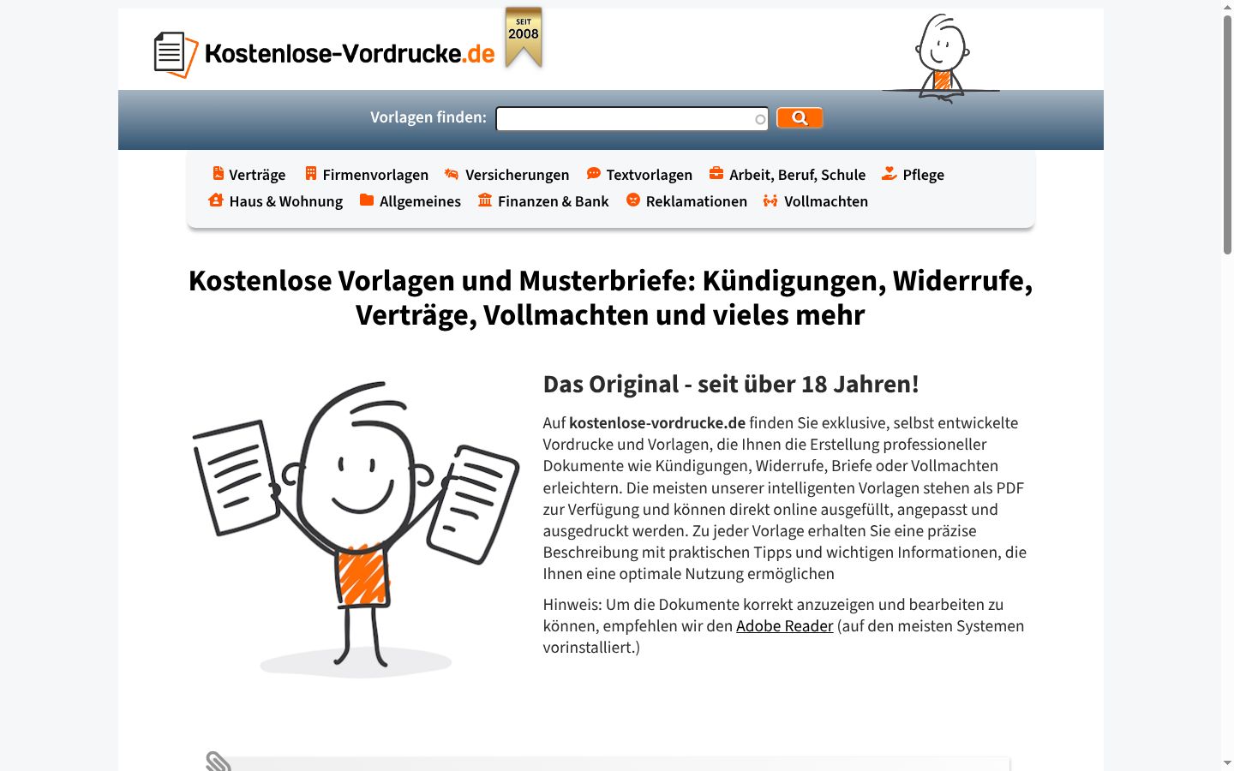This screenshot has height=771, width=1234.
Task: Click the stick figure mascot in header
Action: [942, 58]
